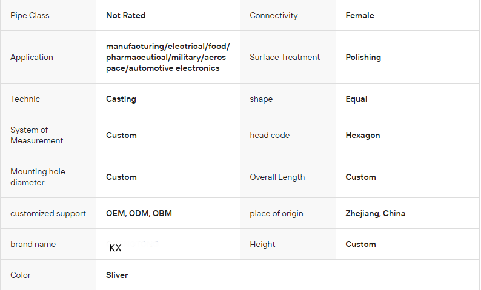481x290 pixels.
Task: Click the Overall Length label
Action: (277, 177)
